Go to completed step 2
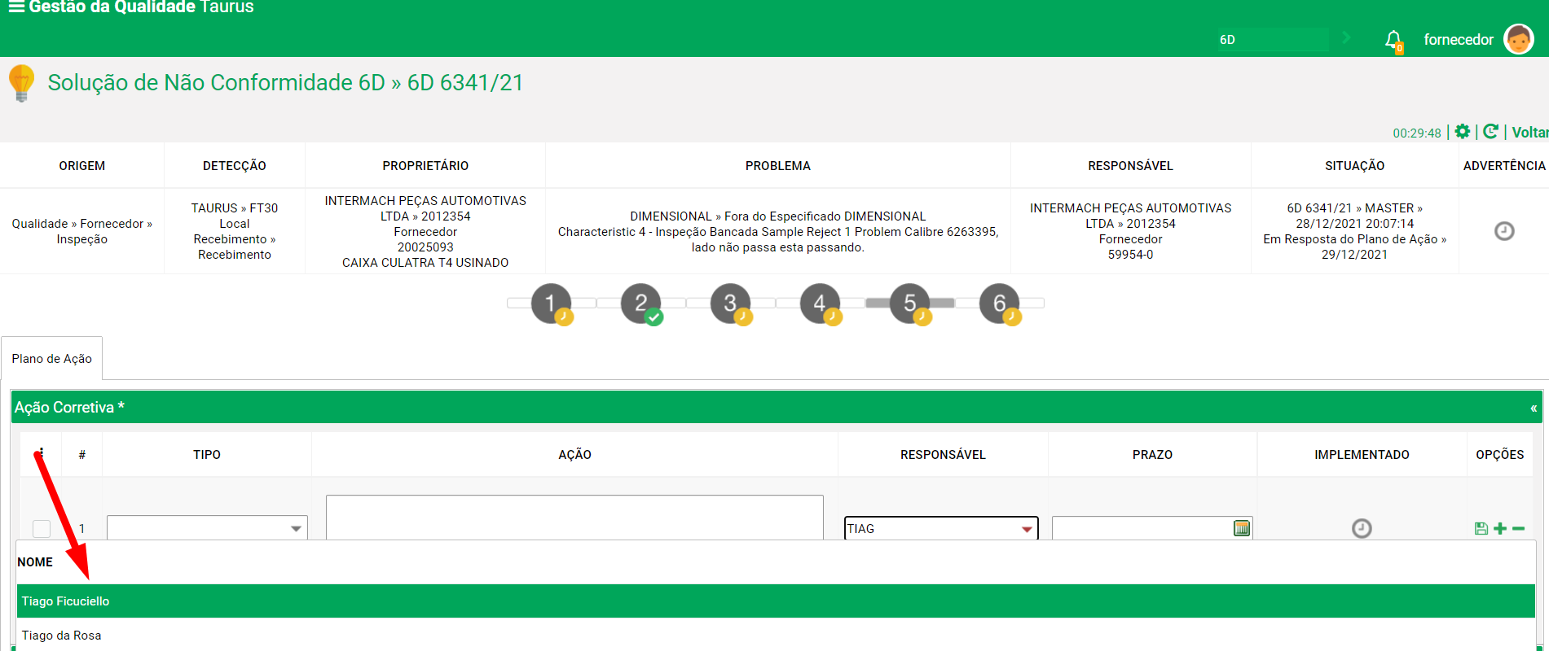This screenshot has height=651, width=1549. (x=641, y=304)
